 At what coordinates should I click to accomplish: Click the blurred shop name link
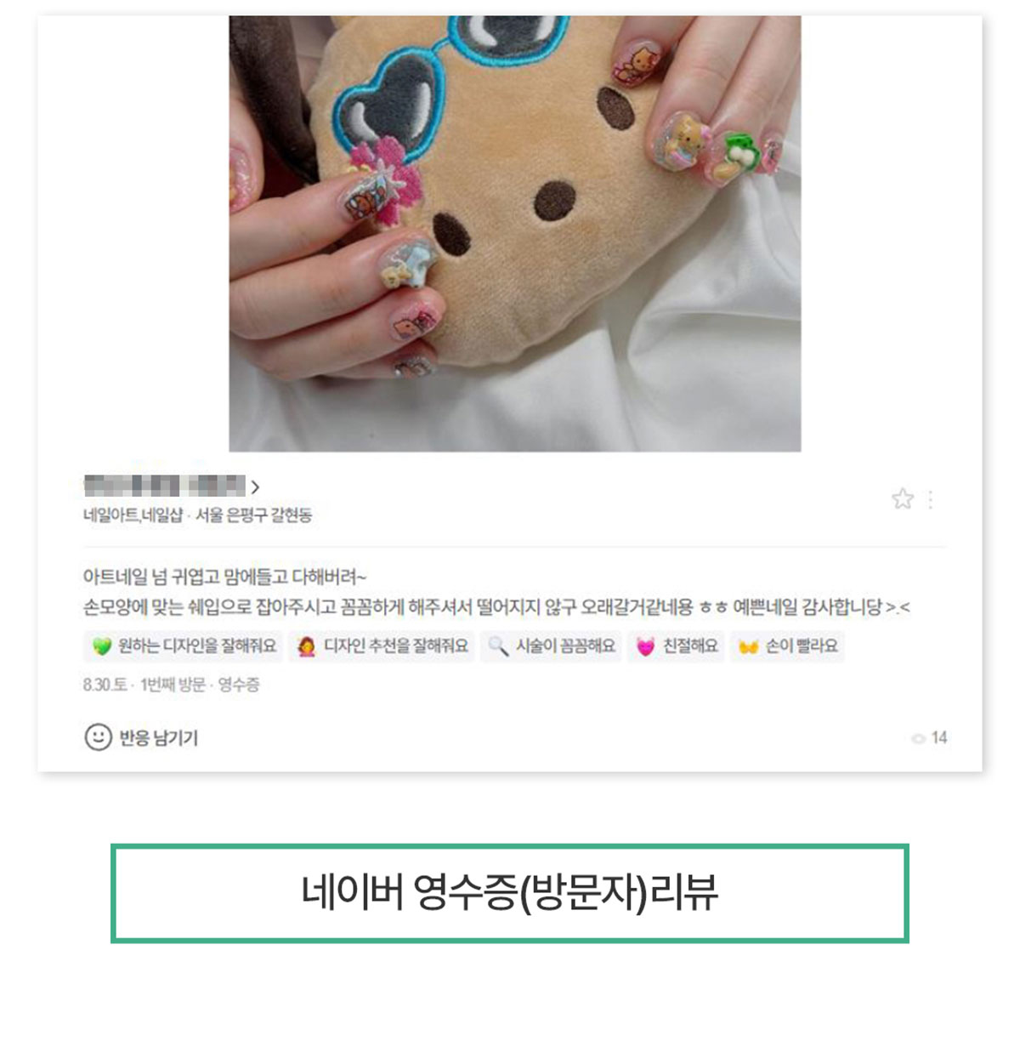pyautogui.click(x=165, y=487)
